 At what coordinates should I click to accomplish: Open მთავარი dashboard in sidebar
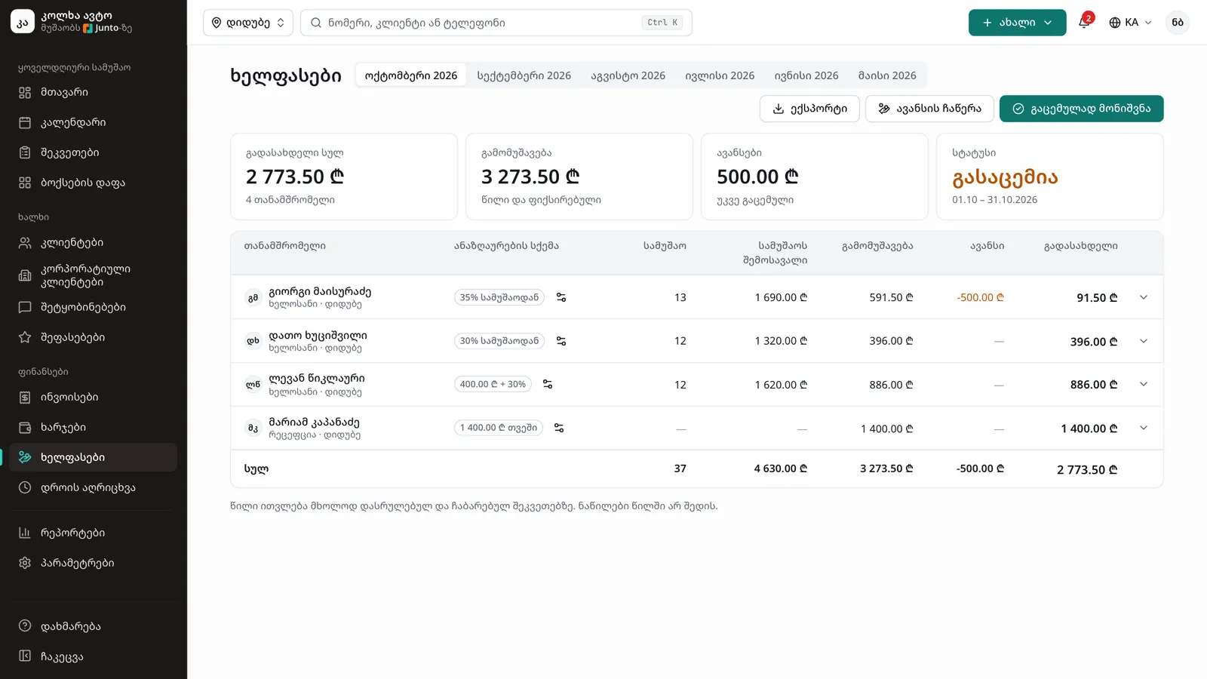pos(94,92)
